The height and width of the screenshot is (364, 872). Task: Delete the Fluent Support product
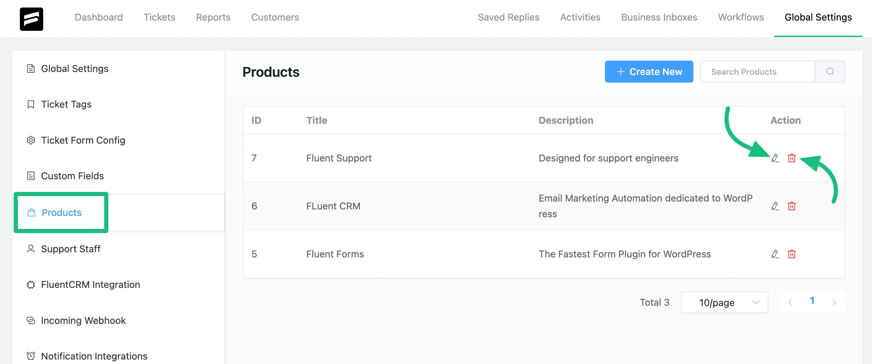pos(791,158)
